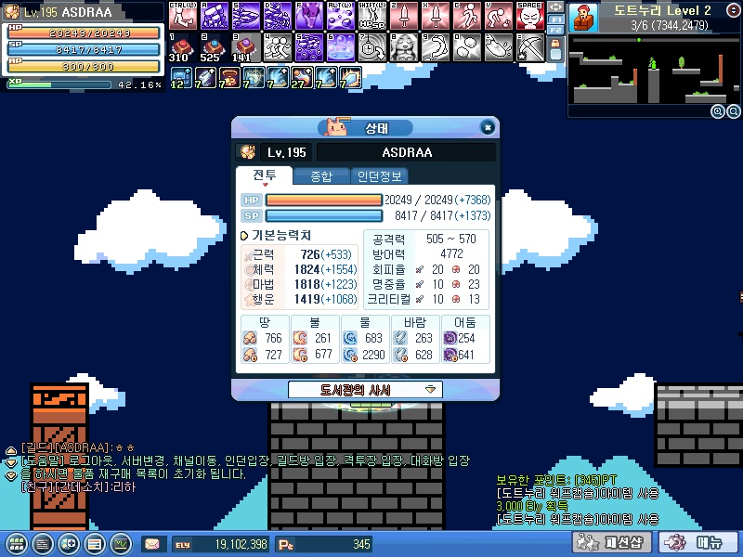Image resolution: width=743 pixels, height=557 pixels.
Task: Click the 마법 stat value 1818
Action: click(x=306, y=284)
